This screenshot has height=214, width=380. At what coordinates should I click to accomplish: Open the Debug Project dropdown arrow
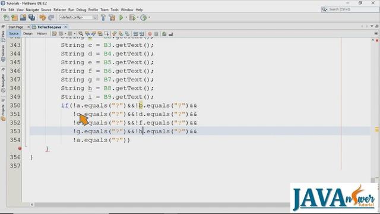click(x=138, y=17)
